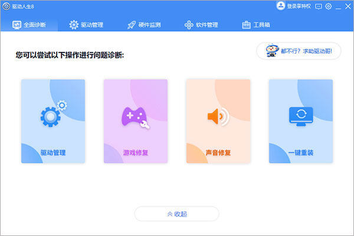The image size is (354, 236).
Task: Click the gamepad icon on 游戏修复 card
Action: click(136, 117)
